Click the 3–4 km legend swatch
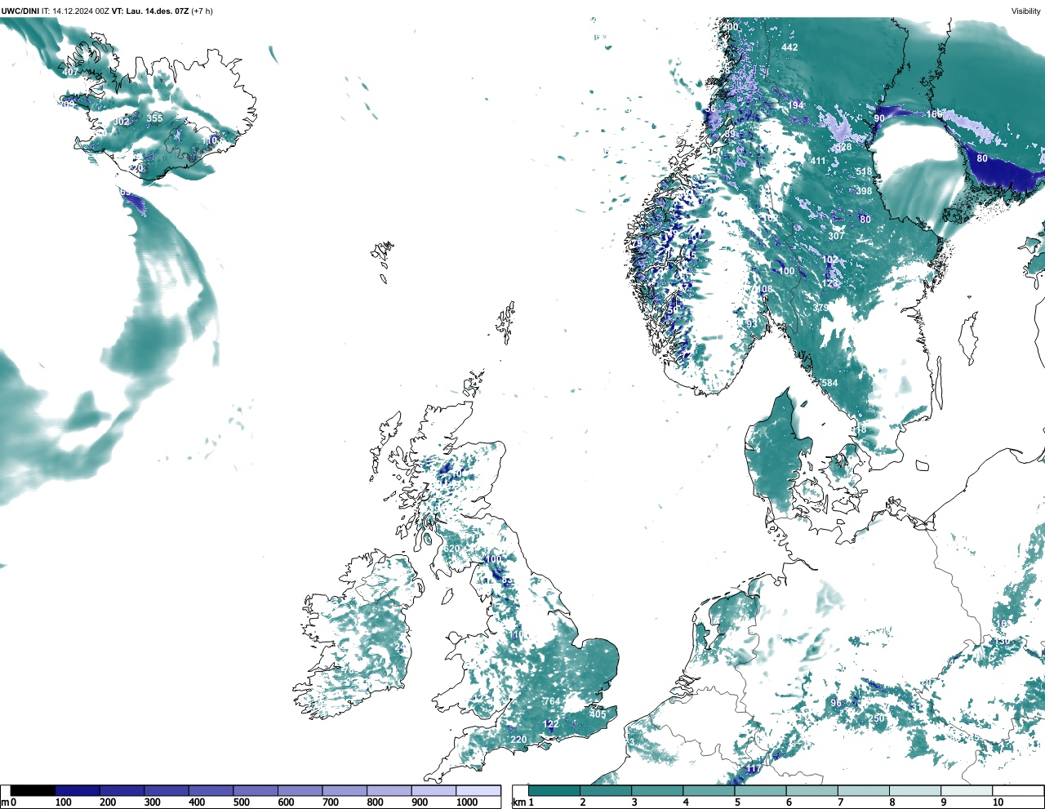Viewport: 1045px width, 809px height. (657, 790)
